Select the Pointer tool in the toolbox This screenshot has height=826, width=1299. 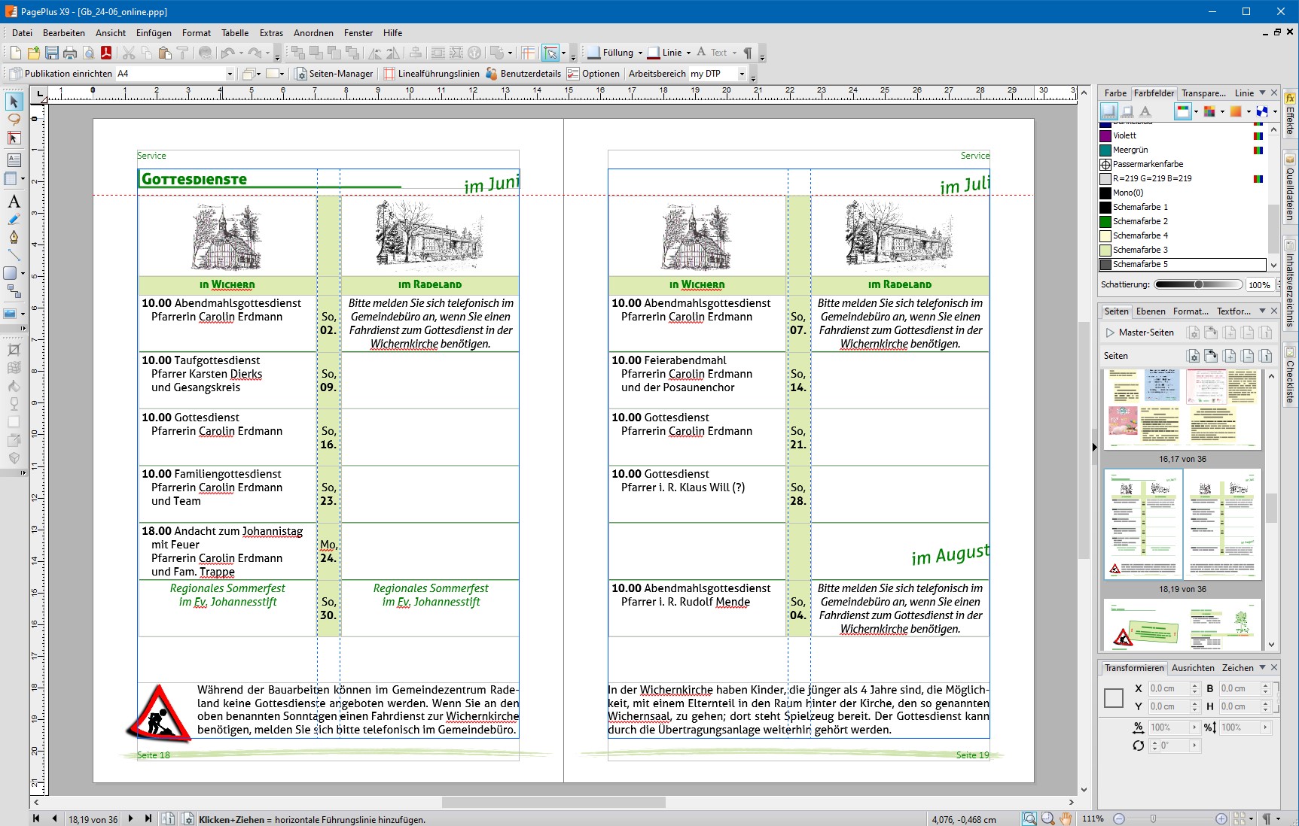(x=14, y=102)
